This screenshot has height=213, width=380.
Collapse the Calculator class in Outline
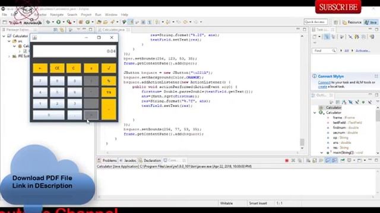point(315,112)
